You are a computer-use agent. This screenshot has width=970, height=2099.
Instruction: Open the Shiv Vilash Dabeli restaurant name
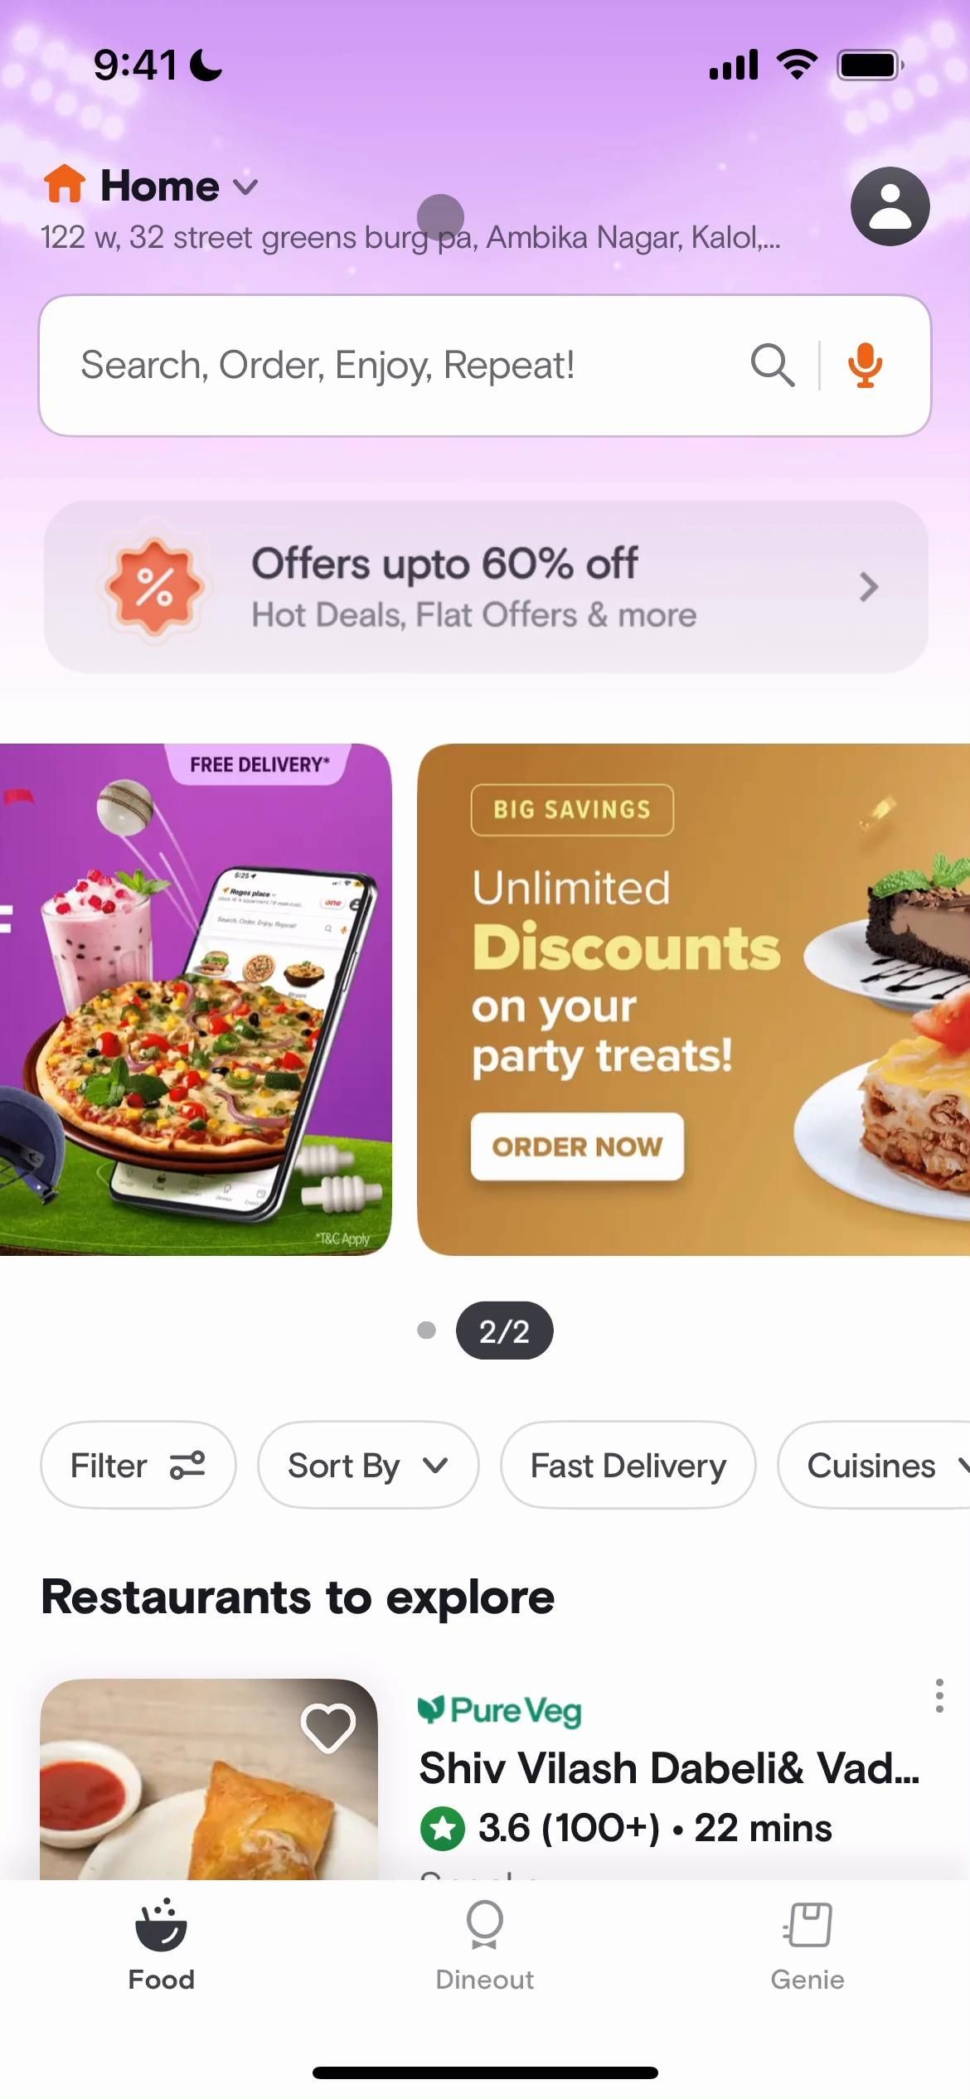[x=669, y=1767]
